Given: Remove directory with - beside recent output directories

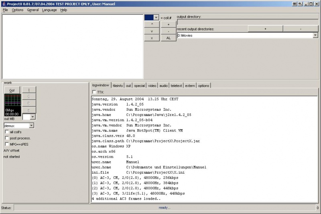Looking at the screenshot, I should pos(301,29).
